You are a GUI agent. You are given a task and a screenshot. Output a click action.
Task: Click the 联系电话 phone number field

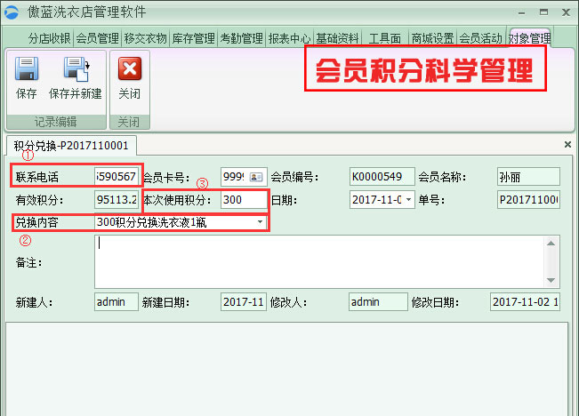(117, 176)
